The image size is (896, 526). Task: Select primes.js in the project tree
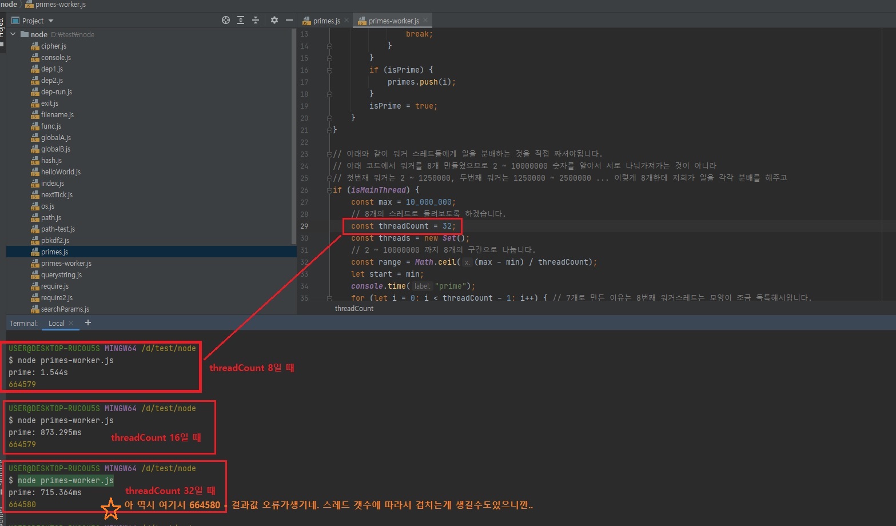54,252
